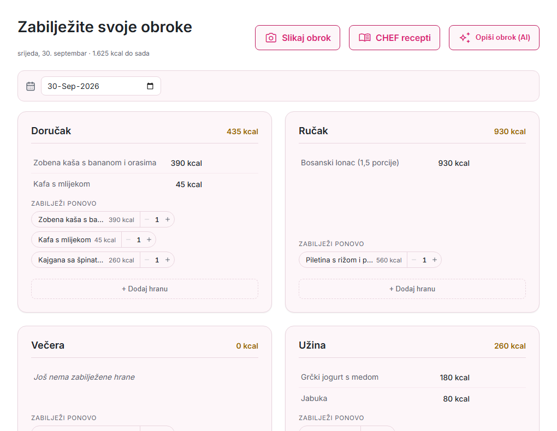Re-log Kajgana sa špinat... 260 kcal chip
The height and width of the screenshot is (431, 557).
point(86,260)
